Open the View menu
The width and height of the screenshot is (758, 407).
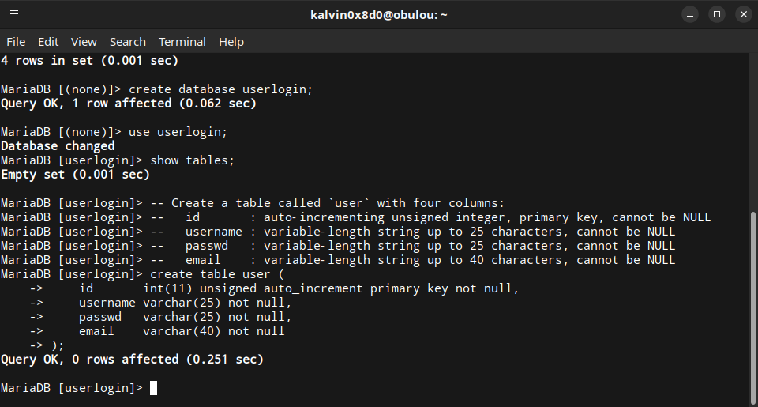(84, 42)
